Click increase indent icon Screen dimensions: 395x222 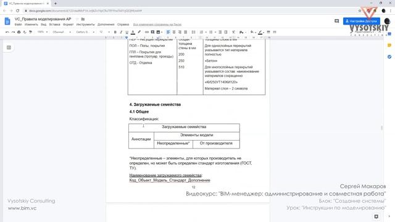[226, 32]
